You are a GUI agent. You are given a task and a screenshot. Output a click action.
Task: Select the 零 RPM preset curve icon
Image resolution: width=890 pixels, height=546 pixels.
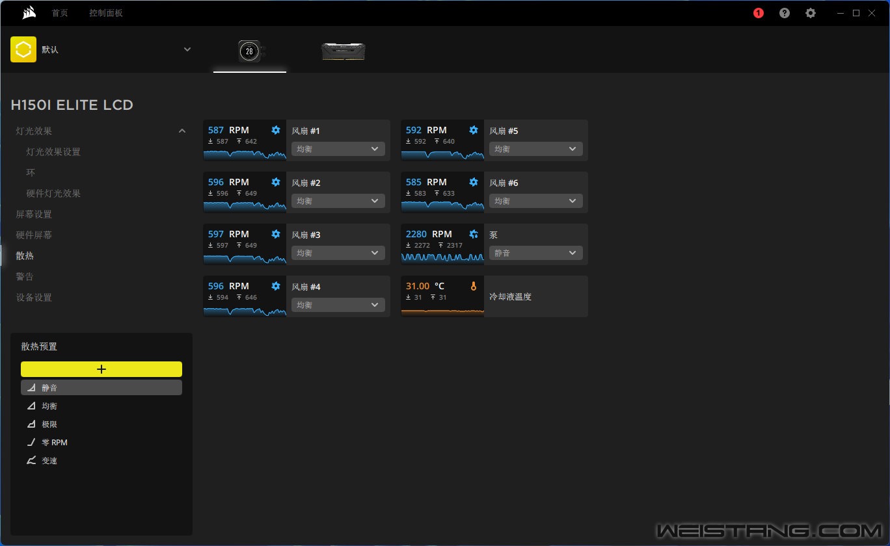pos(31,442)
